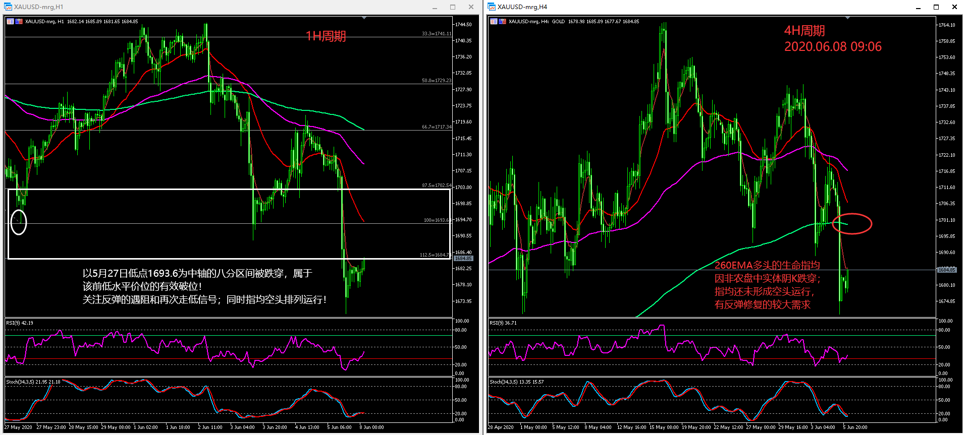Click the 5 Jun 20:00 time axis label
Screen dimensions: 966x435
point(855,427)
